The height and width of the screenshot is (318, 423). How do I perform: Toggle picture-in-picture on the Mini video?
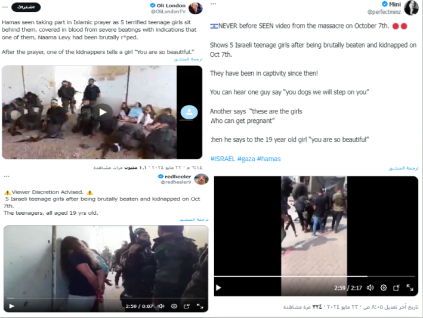(396, 288)
